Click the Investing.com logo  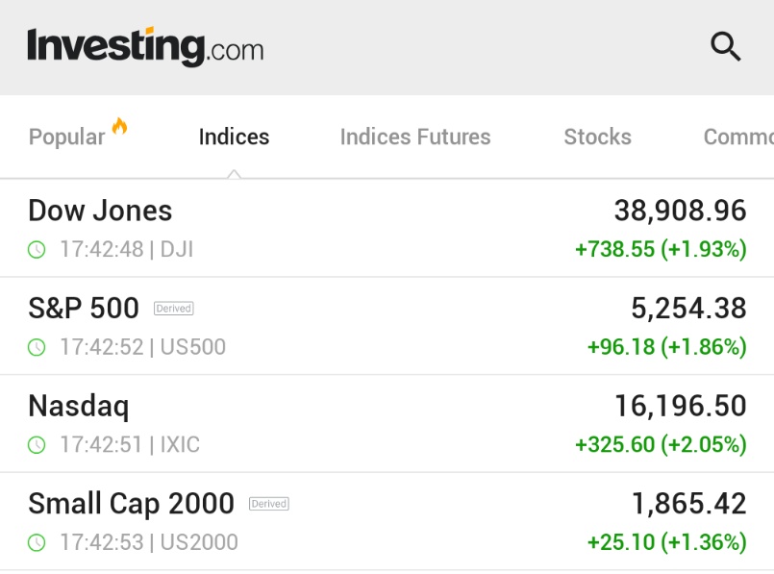(145, 47)
